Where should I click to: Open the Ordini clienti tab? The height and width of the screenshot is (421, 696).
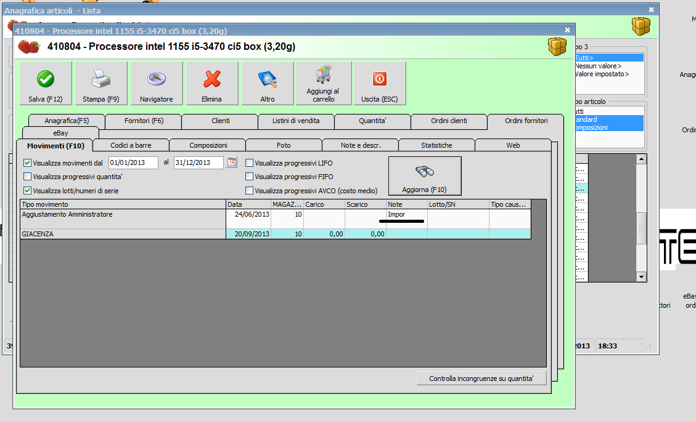point(449,121)
